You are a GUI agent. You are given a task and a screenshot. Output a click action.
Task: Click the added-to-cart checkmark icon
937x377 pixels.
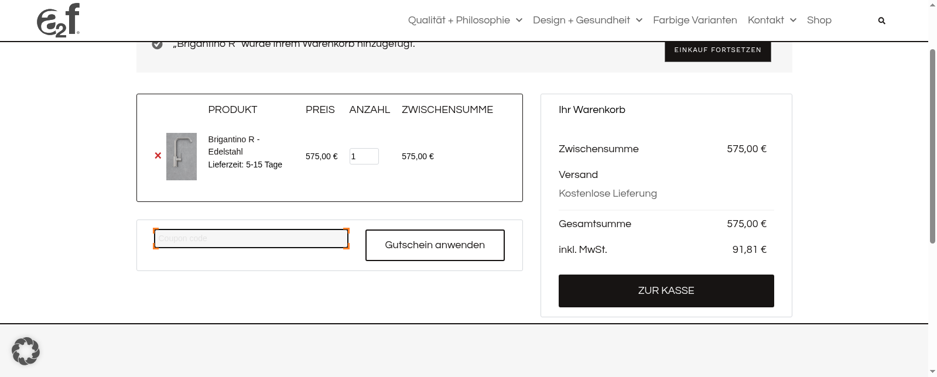157,44
